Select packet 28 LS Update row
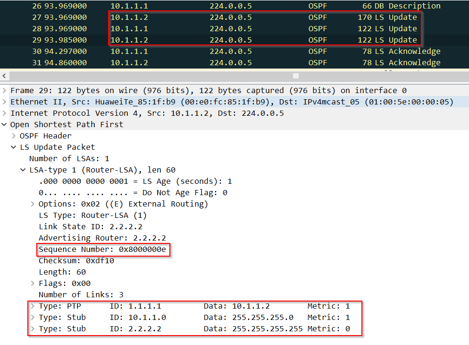This screenshot has width=469, height=345. point(234,28)
